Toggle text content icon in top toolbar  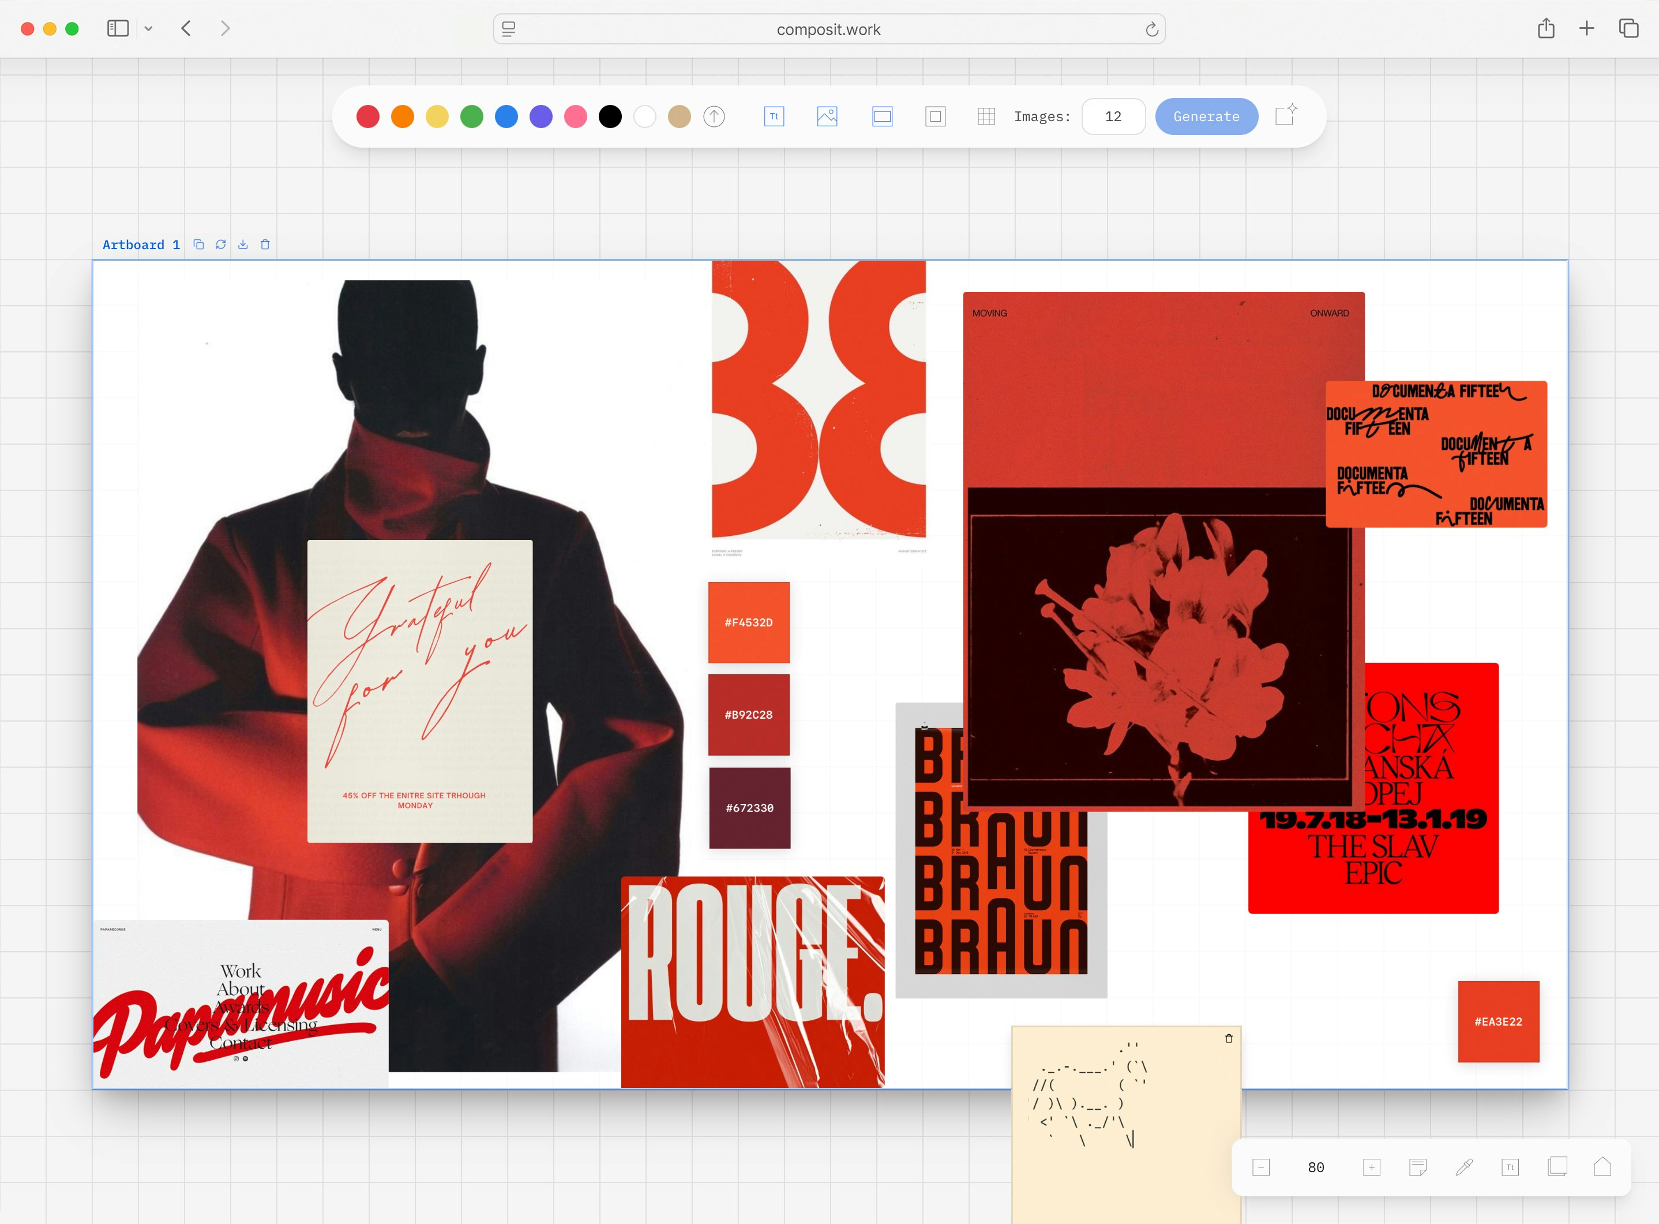tap(774, 117)
